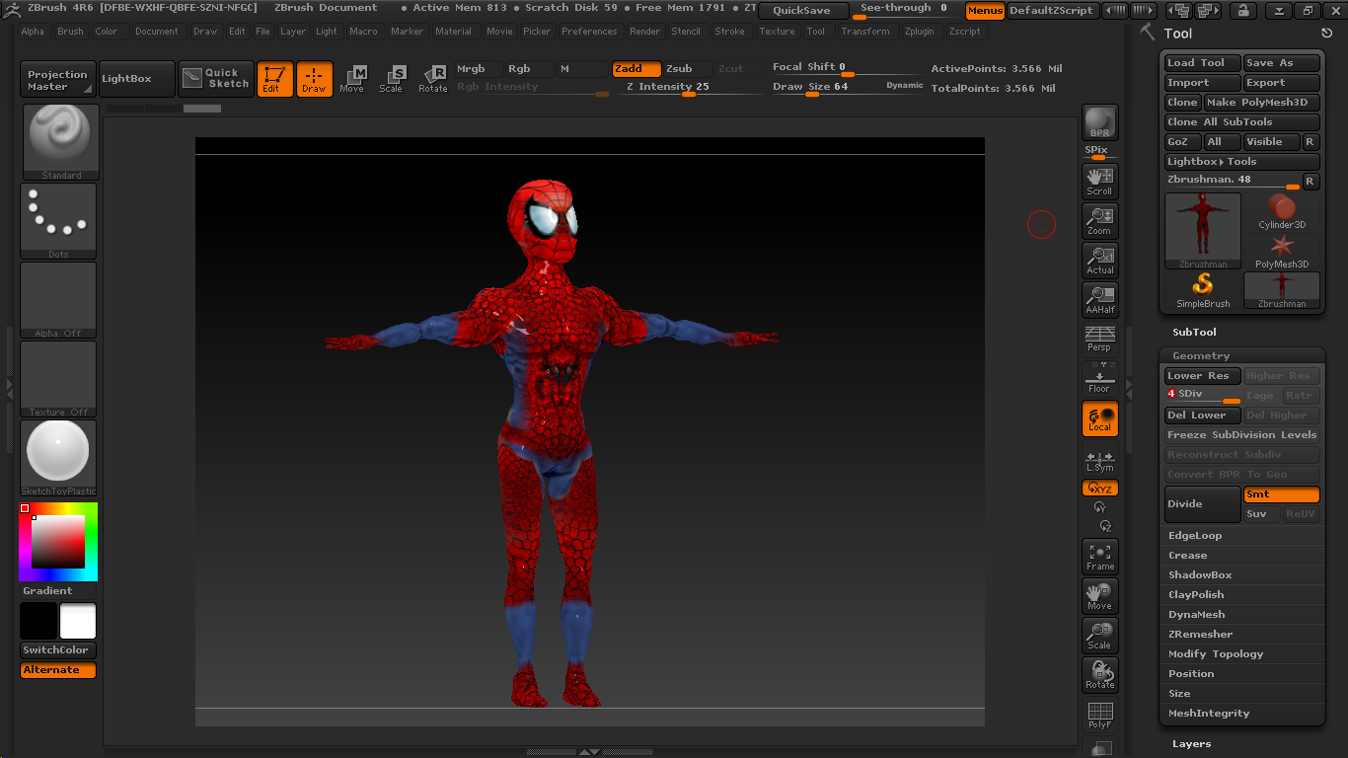The height and width of the screenshot is (758, 1348).
Task: Toggle Persp perspective view
Action: point(1099,339)
